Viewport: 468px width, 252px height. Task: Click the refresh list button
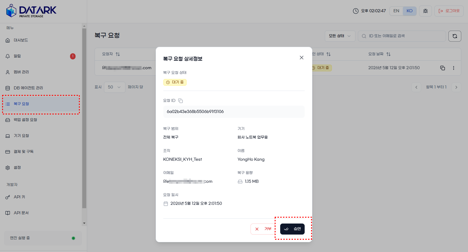coord(455,36)
